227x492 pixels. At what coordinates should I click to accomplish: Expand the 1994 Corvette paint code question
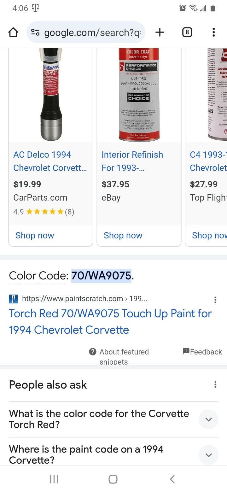(208, 455)
